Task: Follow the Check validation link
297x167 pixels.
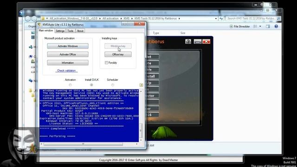Action: (66, 71)
